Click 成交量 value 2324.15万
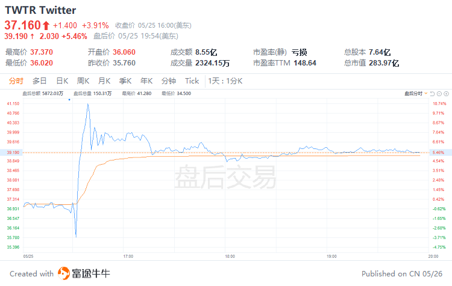The image size is (452, 286). point(213,63)
